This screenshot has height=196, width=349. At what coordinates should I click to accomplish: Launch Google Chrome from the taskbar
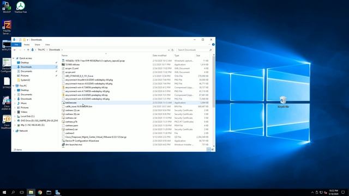40,192
